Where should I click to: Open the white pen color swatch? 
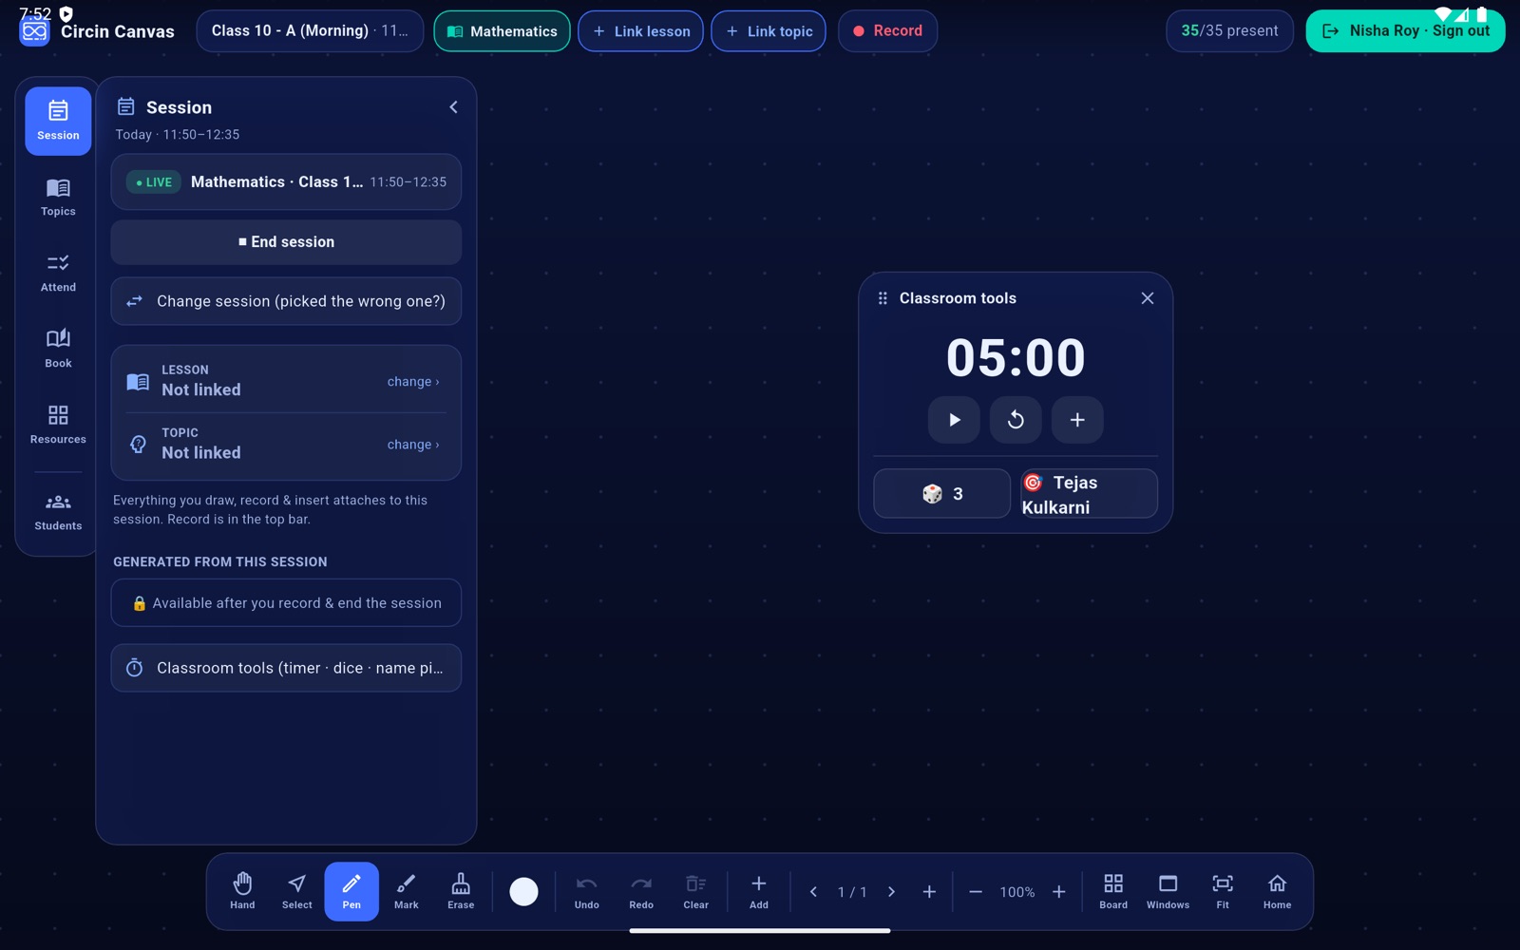(523, 891)
